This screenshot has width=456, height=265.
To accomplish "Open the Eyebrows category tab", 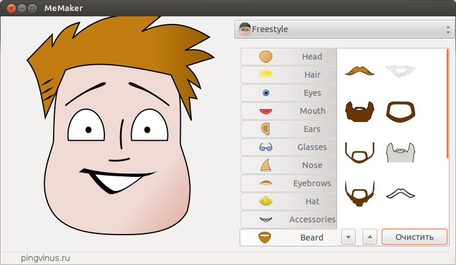I will (x=289, y=183).
